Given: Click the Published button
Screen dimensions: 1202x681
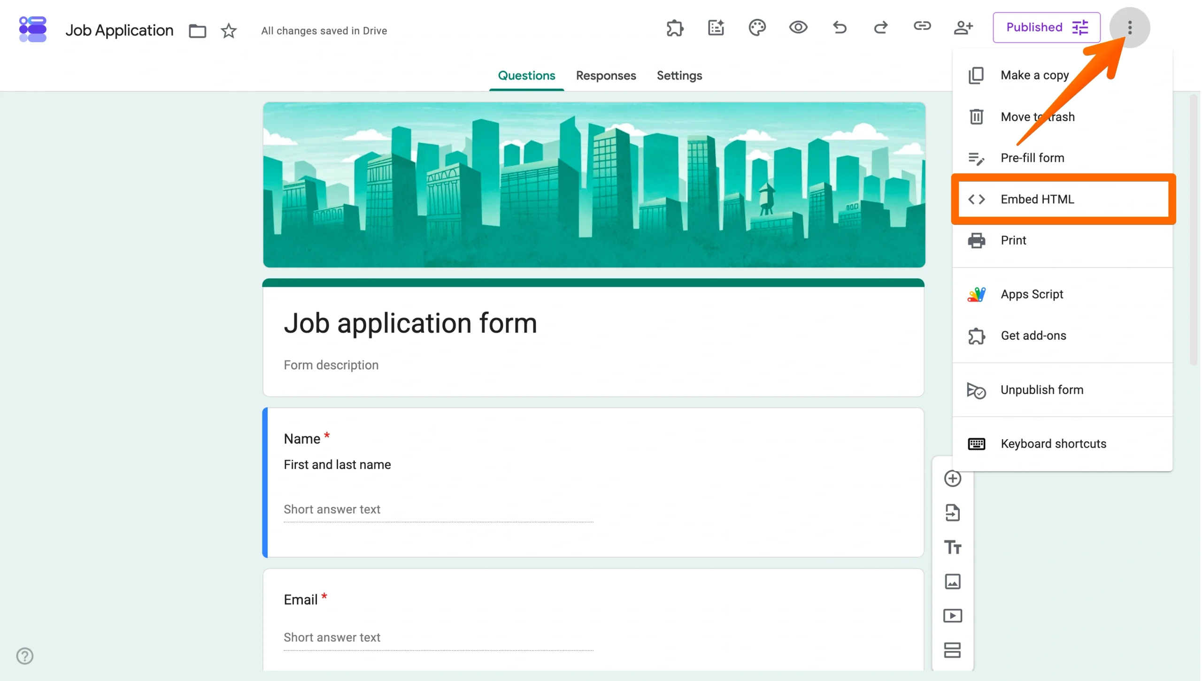Looking at the screenshot, I should coord(1047,27).
